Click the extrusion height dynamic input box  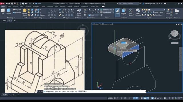pyautogui.click(x=124, y=43)
